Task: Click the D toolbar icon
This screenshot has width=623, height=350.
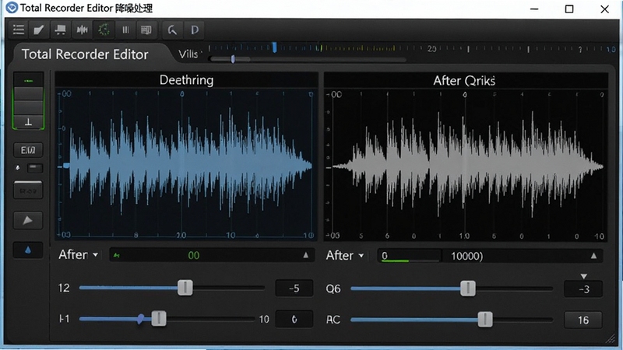Action: [x=194, y=30]
